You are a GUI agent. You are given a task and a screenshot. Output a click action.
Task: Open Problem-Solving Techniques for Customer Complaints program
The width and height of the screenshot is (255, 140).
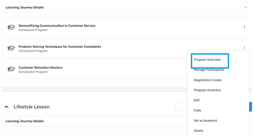(60, 47)
